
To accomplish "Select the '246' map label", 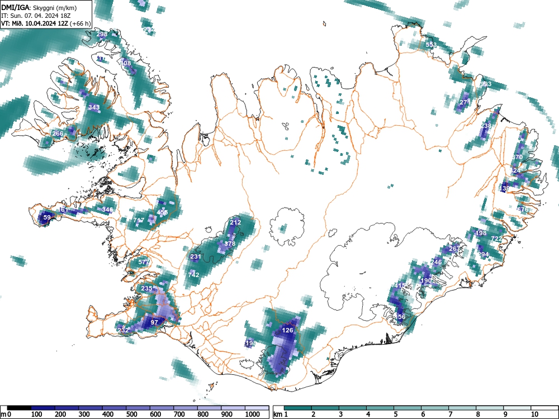I will click(x=436, y=262).
